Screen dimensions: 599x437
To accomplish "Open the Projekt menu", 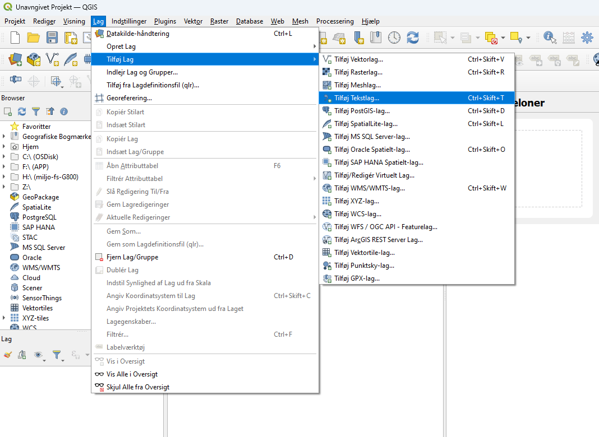I will click(15, 21).
